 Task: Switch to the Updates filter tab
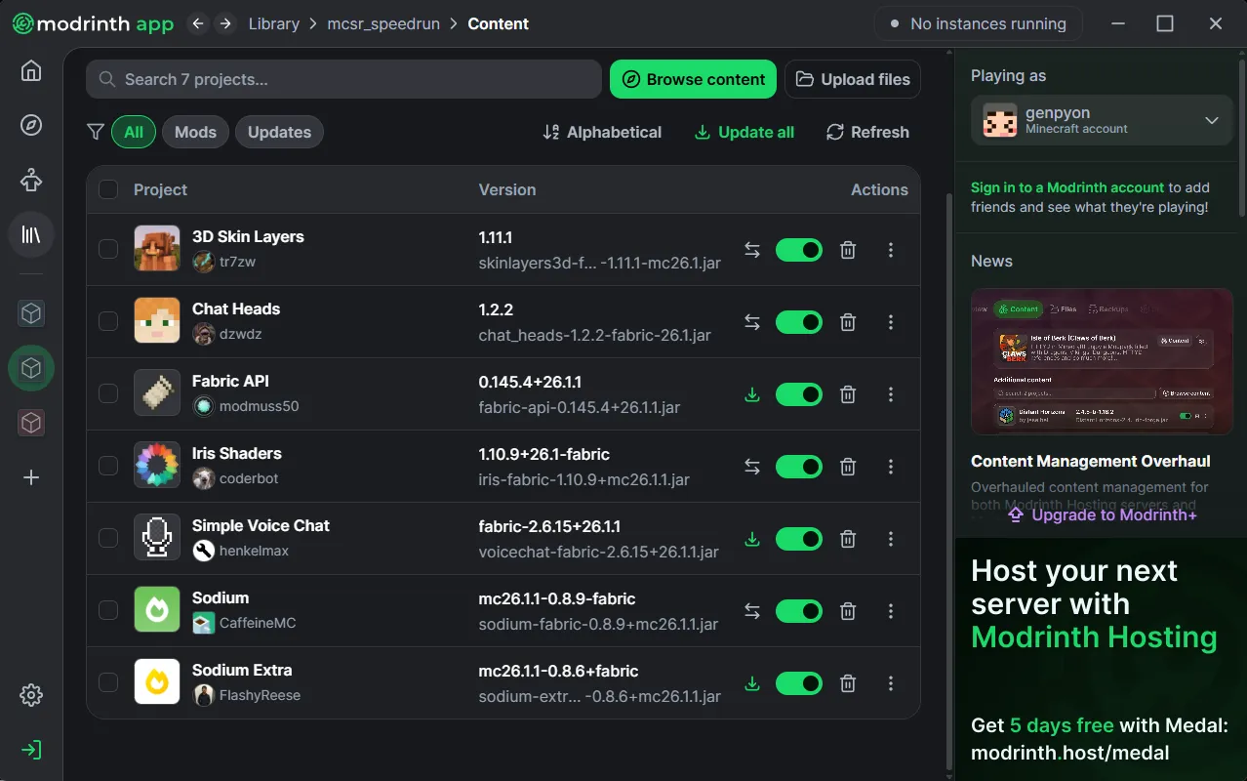(279, 133)
